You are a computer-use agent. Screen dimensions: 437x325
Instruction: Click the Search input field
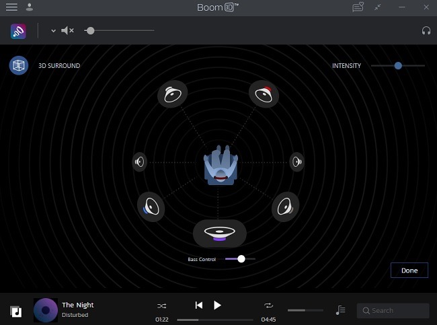tap(393, 310)
